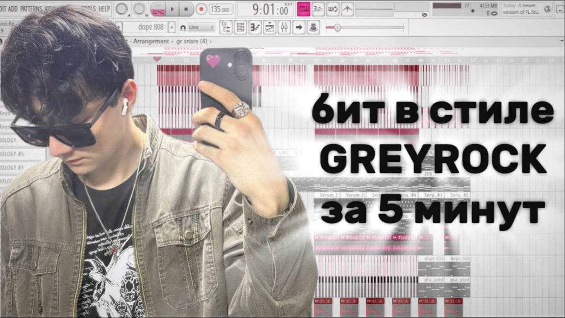Click toolbar icon between piano roll and mixer
This screenshot has width=565, height=318.
(x=270, y=27)
